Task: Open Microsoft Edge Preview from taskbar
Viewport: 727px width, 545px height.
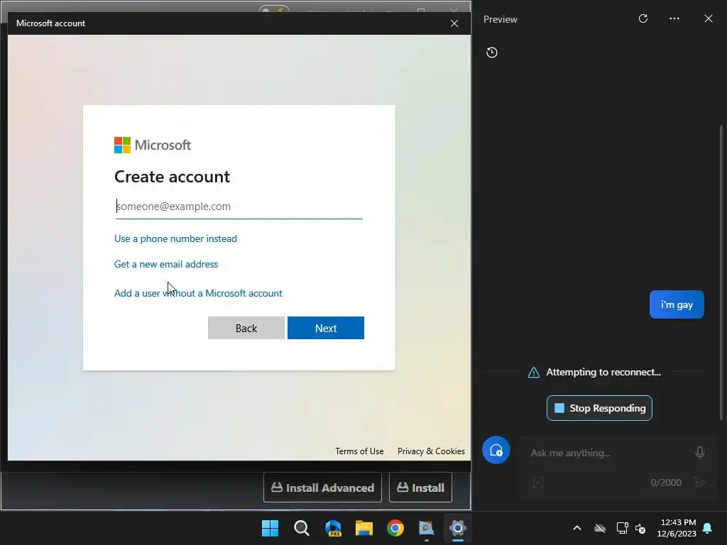Action: [333, 528]
